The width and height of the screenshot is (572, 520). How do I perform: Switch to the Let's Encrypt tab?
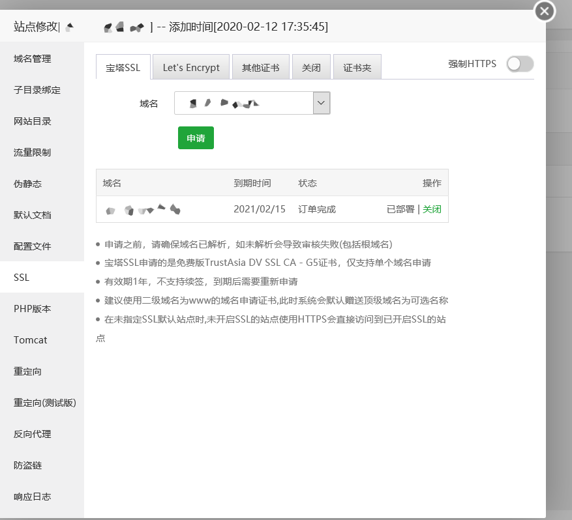pyautogui.click(x=190, y=66)
